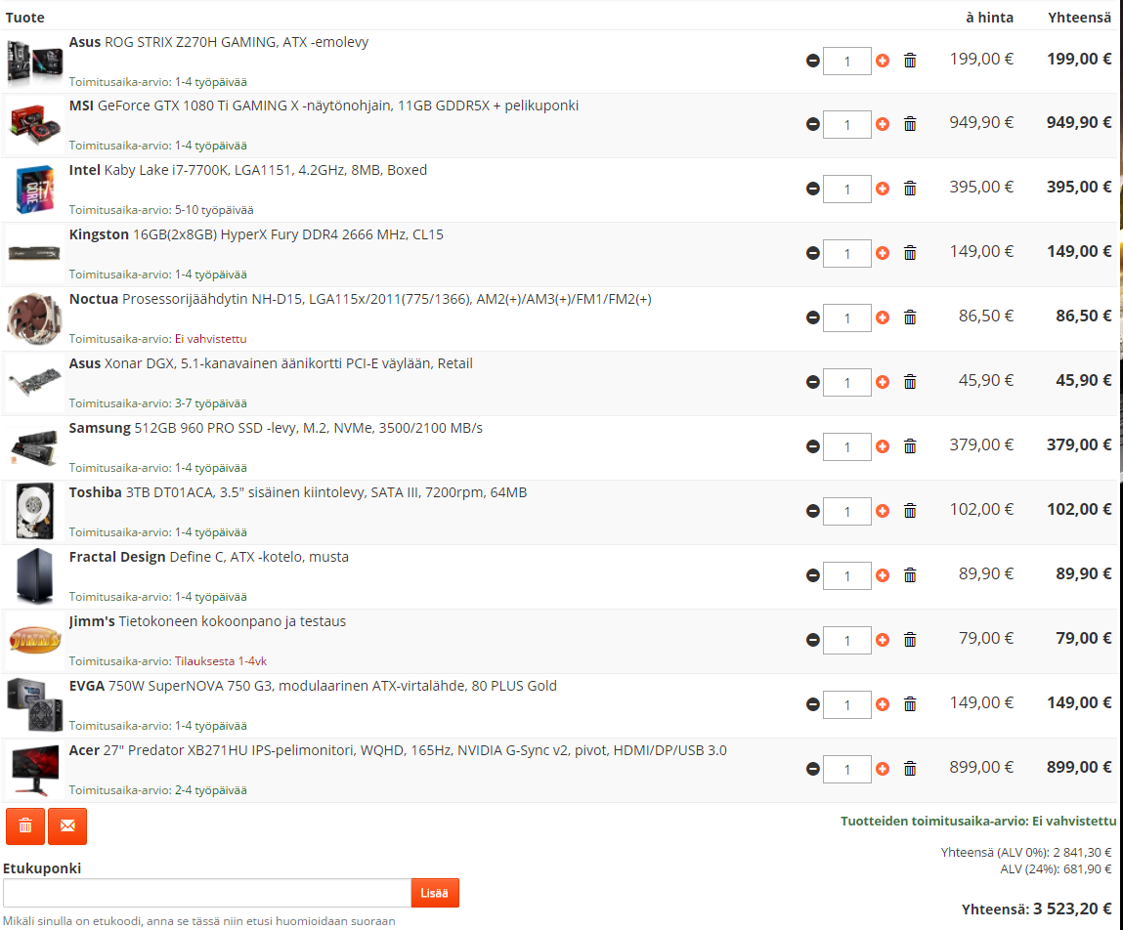Viewport: 1123px width, 930px height.
Task: Click quantity field for Kingston HyperX Fury memory
Action: pos(846,253)
